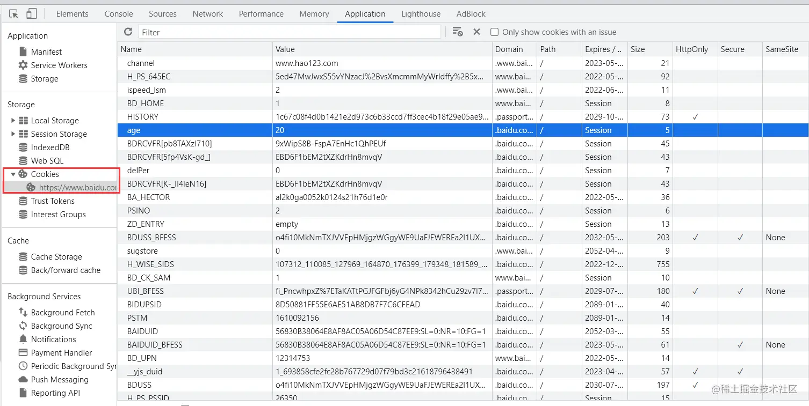
Task: Sort cookies by the Domain column header
Action: pos(515,49)
